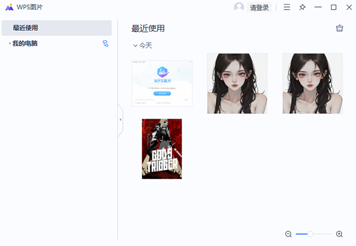Collapse the 今天 group chevron
The height and width of the screenshot is (246, 356).
135,46
